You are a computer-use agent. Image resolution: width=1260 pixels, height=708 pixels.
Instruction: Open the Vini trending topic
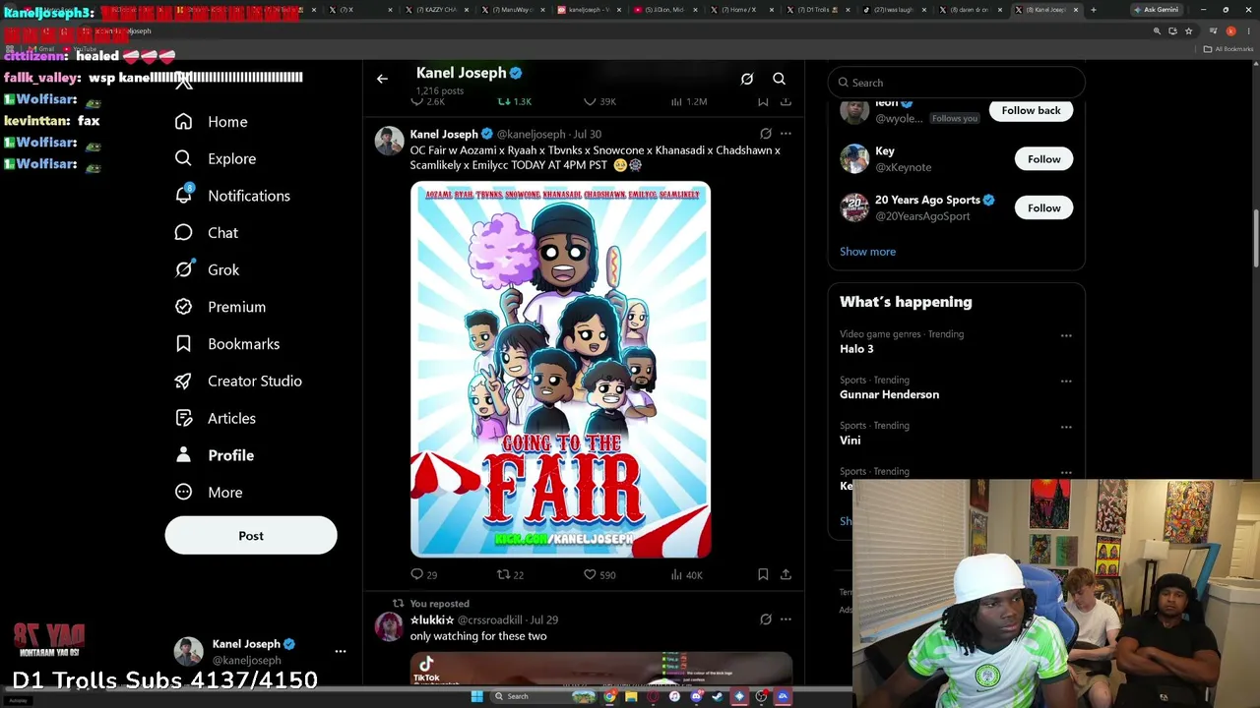coord(850,441)
